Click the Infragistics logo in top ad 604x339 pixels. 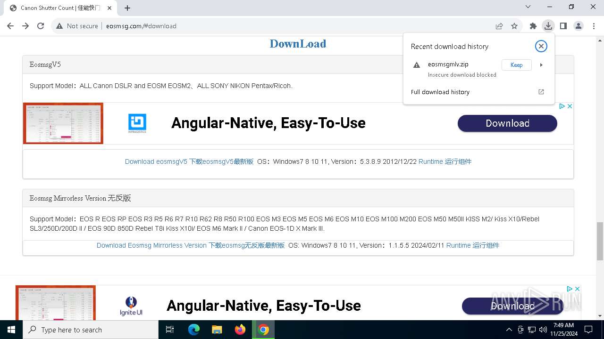click(137, 123)
